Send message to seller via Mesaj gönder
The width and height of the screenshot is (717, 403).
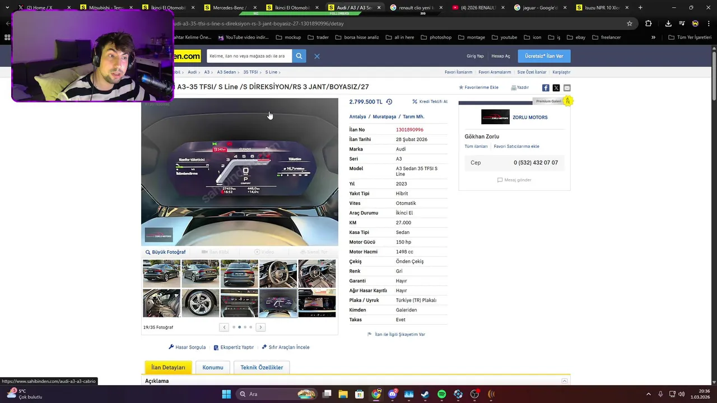(x=514, y=180)
